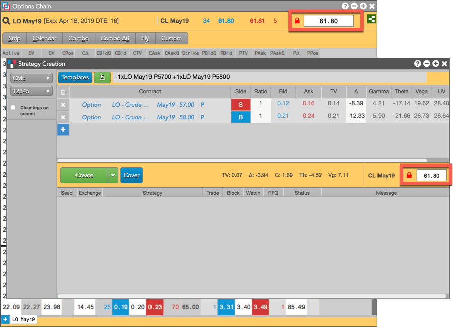Image resolution: width=453 pixels, height=328 pixels.
Task: Click the horizontal scrollbar under the legs table
Action: pyautogui.click(x=242, y=160)
